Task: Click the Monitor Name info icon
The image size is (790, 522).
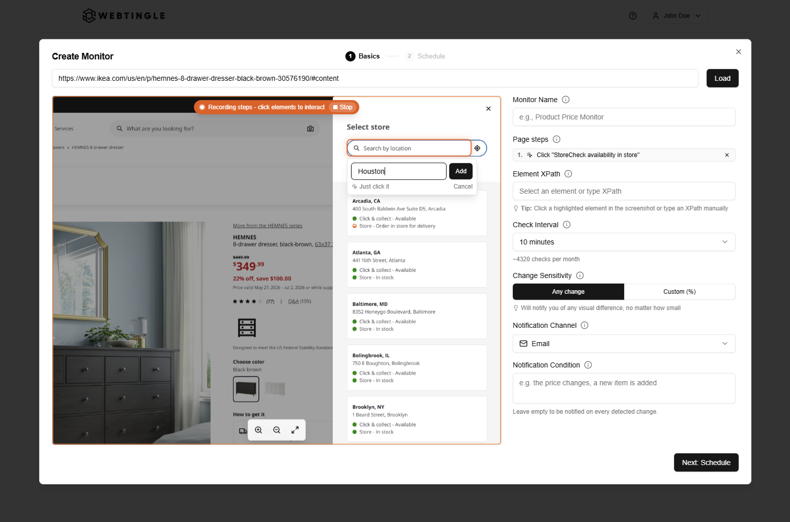Action: pyautogui.click(x=566, y=100)
